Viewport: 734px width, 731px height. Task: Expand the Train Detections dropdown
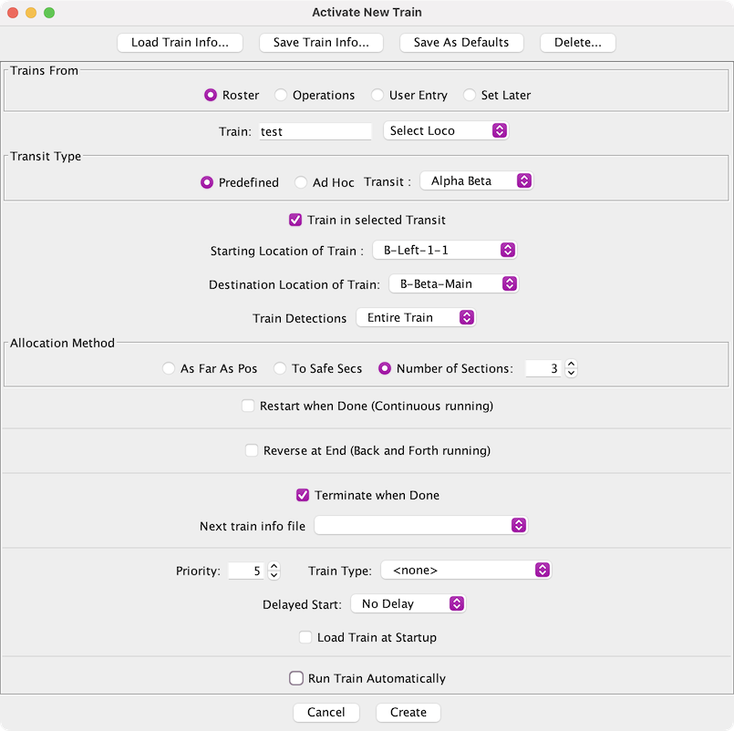tap(416, 318)
